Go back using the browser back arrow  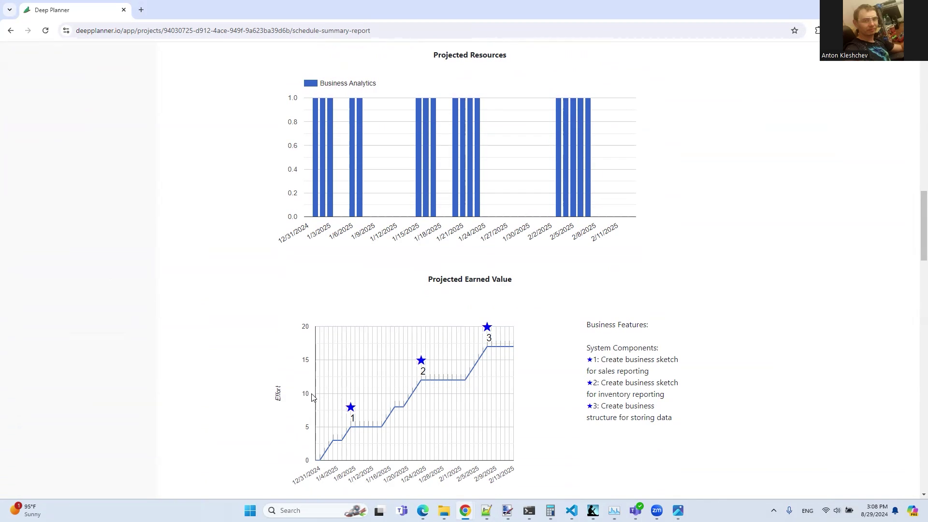tap(11, 30)
